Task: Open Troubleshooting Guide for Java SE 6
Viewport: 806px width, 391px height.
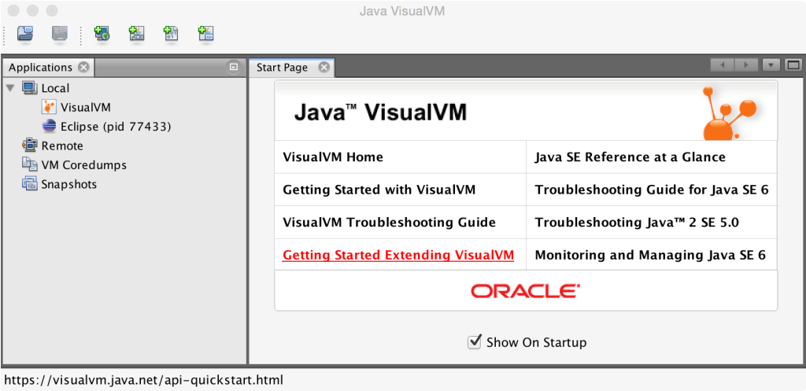Action: (652, 190)
